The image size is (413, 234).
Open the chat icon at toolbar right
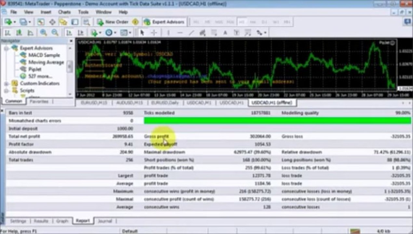(x=407, y=22)
